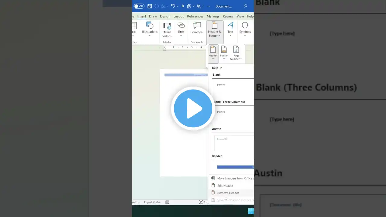Switch to the Draw ribbon tab
The width and height of the screenshot is (386, 217).
(x=153, y=16)
